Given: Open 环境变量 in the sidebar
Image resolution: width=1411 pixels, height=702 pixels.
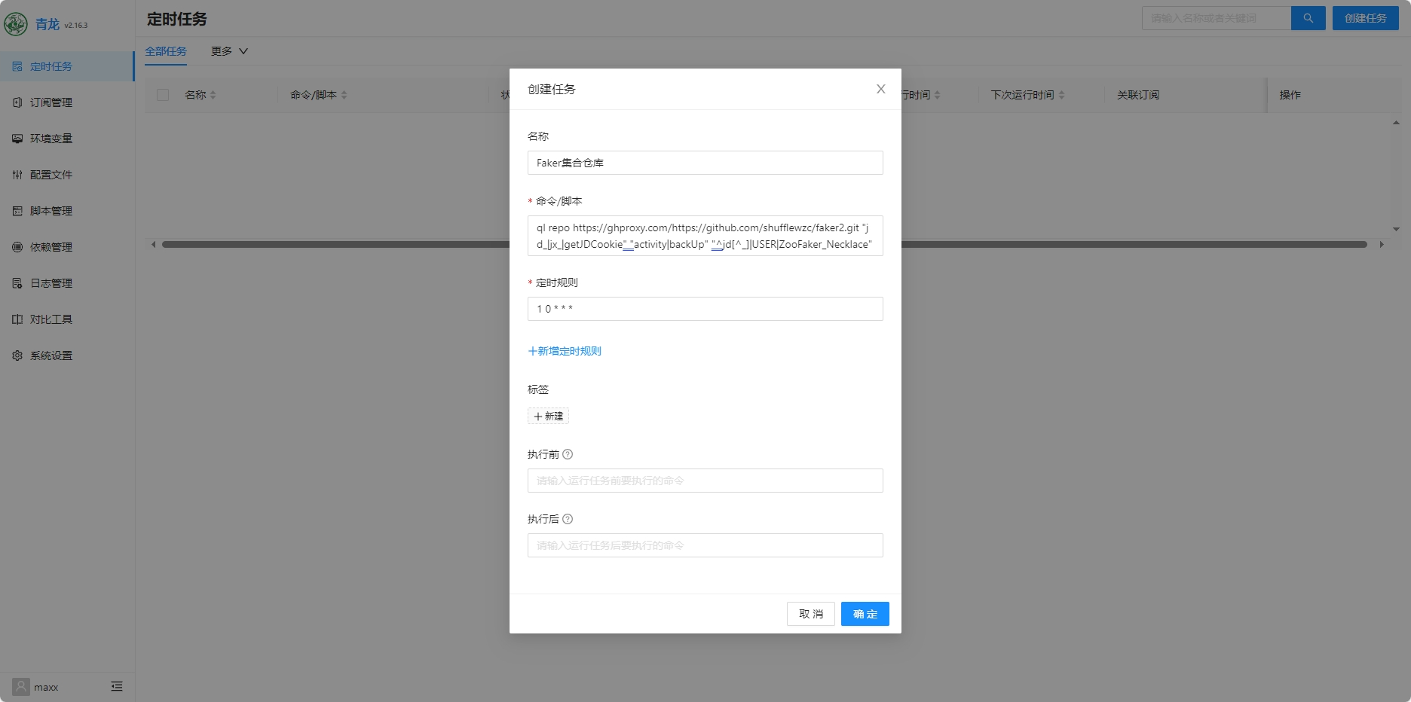Looking at the screenshot, I should coord(67,139).
